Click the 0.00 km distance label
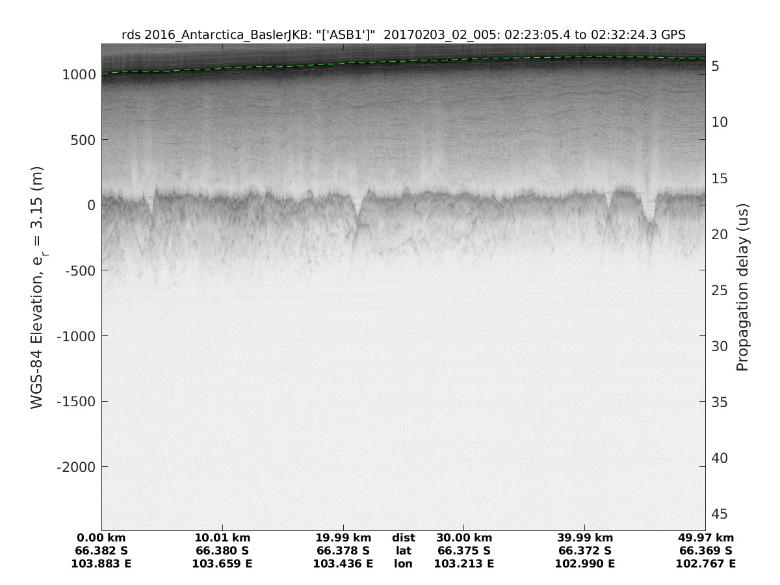This screenshot has width=780, height=585. tap(101, 538)
